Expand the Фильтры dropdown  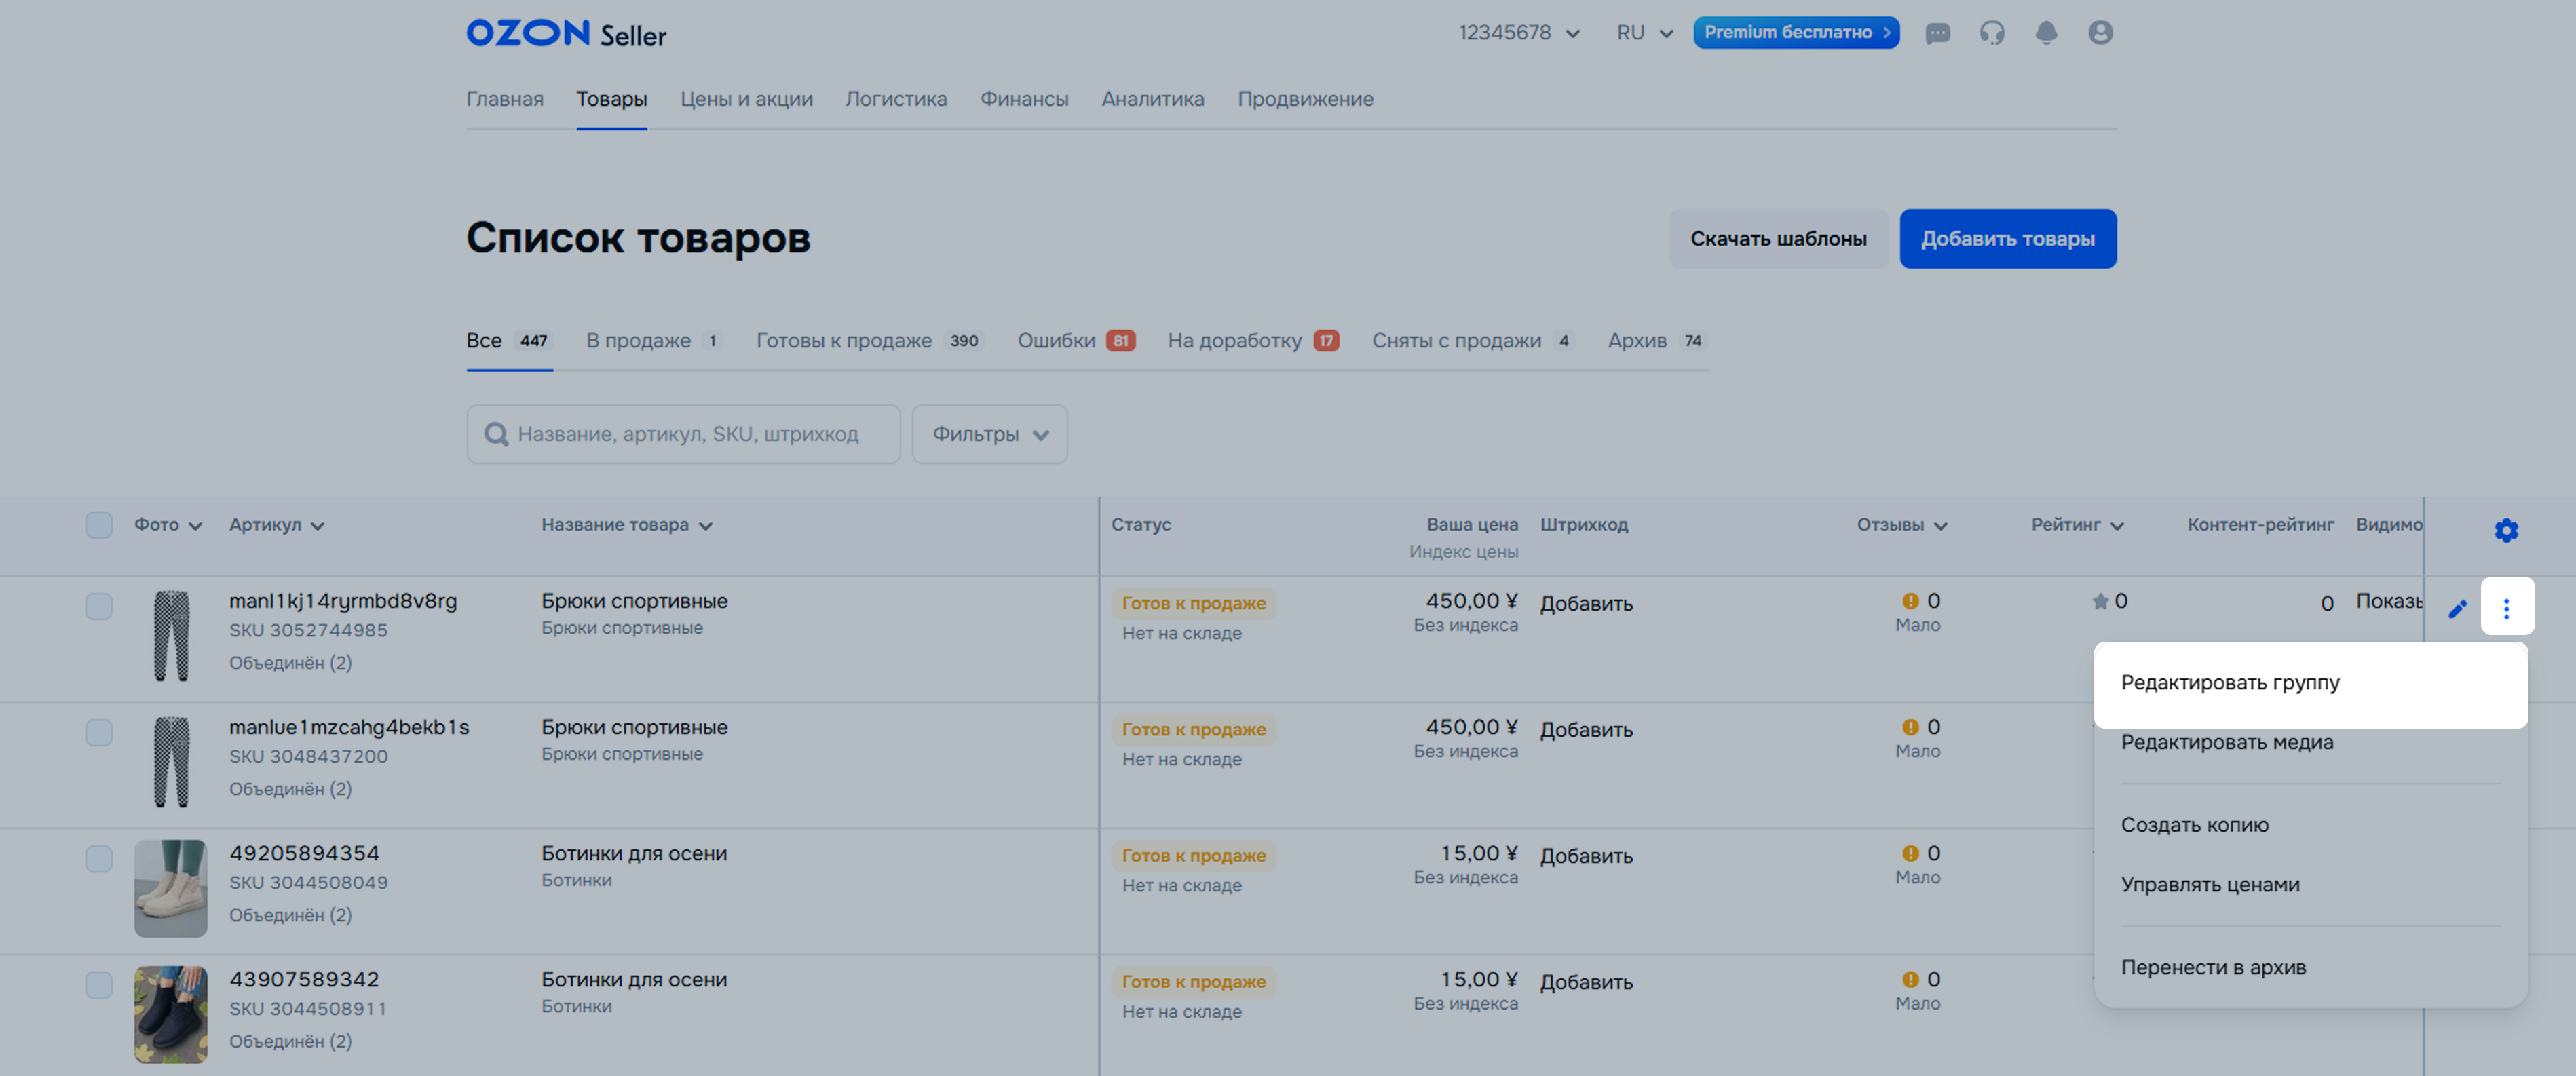pyautogui.click(x=989, y=434)
